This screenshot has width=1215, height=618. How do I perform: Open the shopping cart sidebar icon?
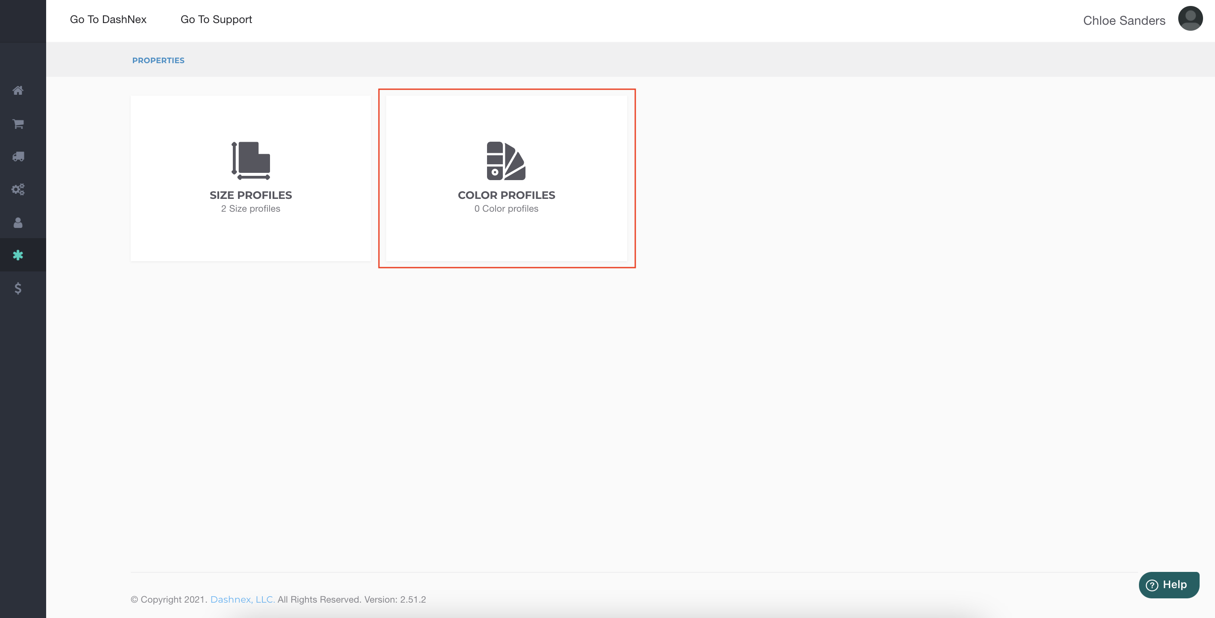(18, 123)
